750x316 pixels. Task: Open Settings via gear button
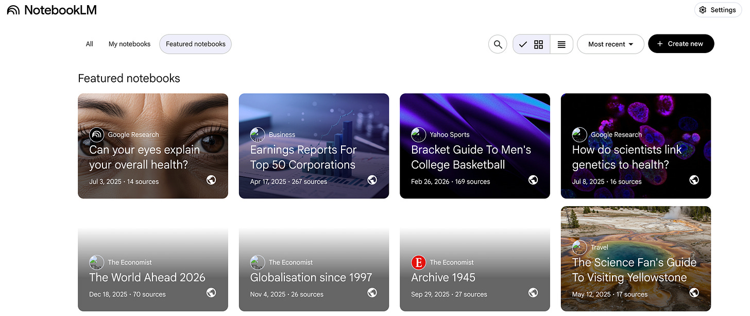718,10
